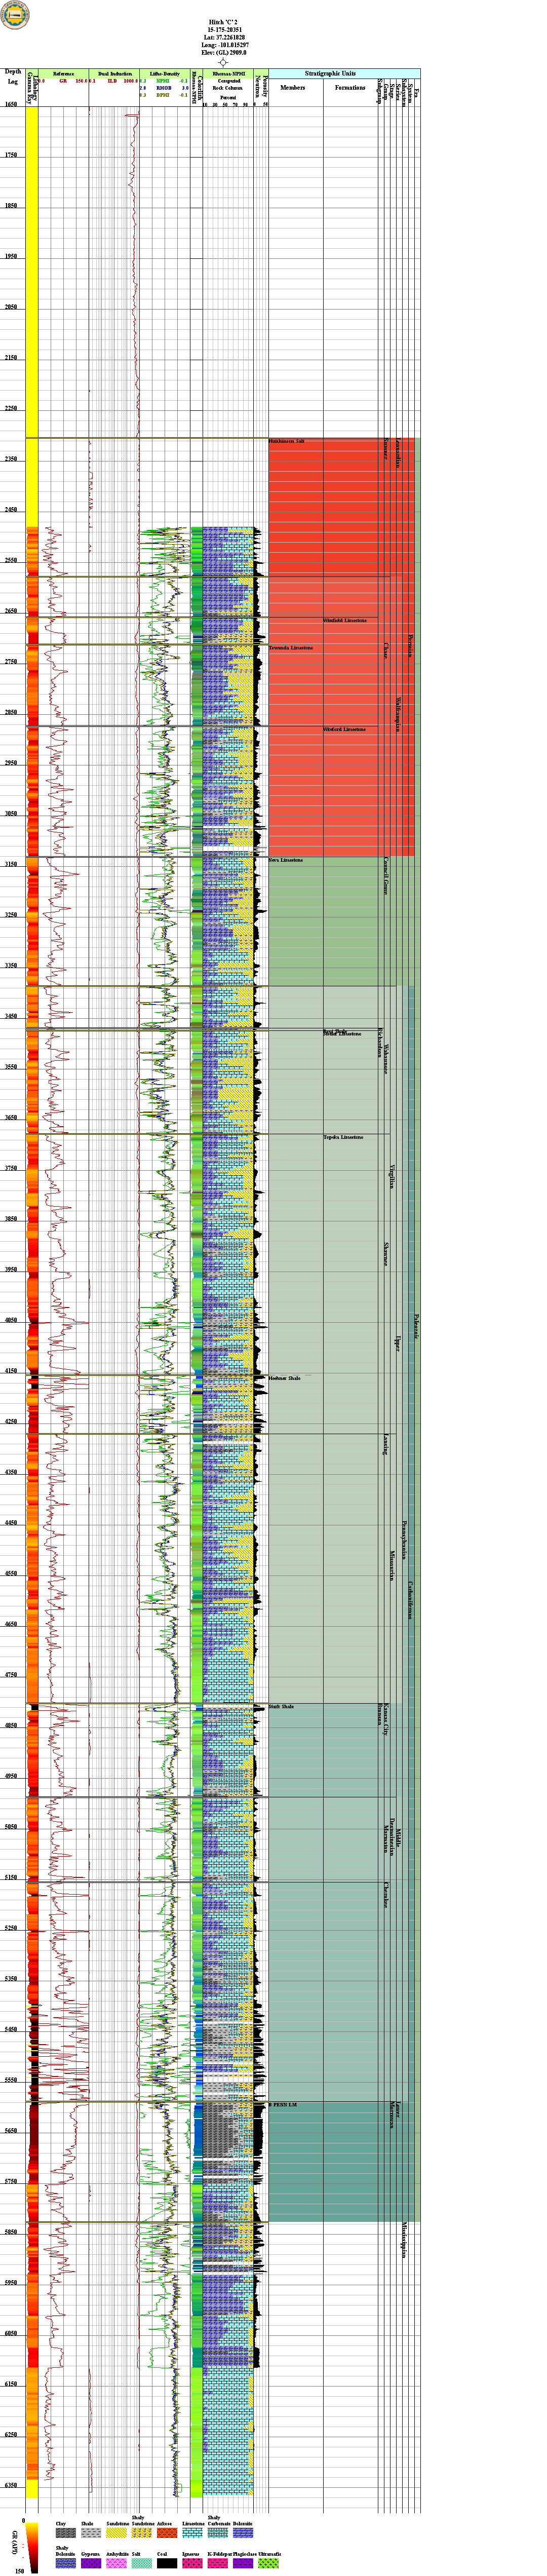Click the longitude value -101.015297
The height and width of the screenshot is (2576, 547).
[223, 45]
